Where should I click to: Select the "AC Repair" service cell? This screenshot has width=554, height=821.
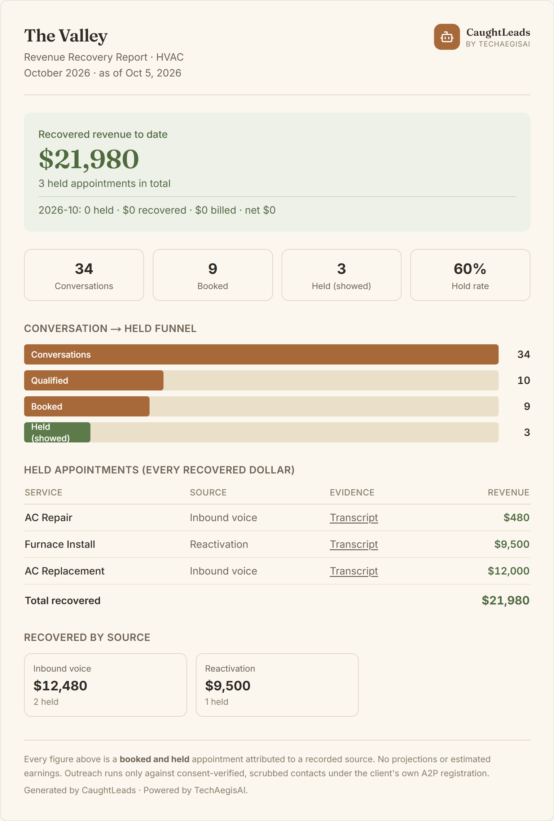(x=49, y=518)
